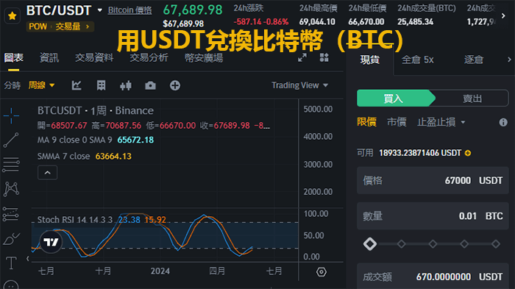Screen dimensions: 515x289
Task: Click the MA 9 close indicator label
Action: coord(74,140)
